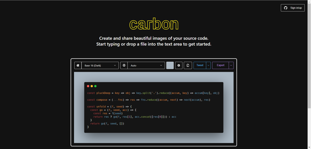This screenshot has width=311, height=149.
Task: Click the 'return go(f, seed, [])' line
Action: pos(107,124)
